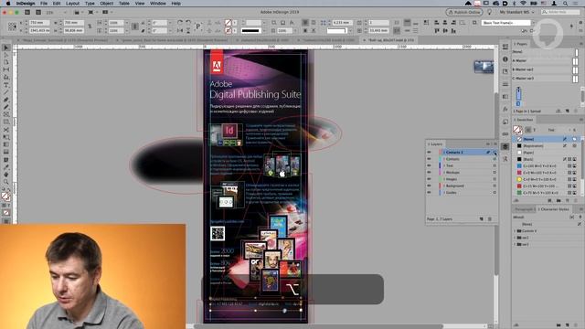Click the page 1 thumbnail in Pages
This screenshot has height=329, width=585.
(518, 94)
